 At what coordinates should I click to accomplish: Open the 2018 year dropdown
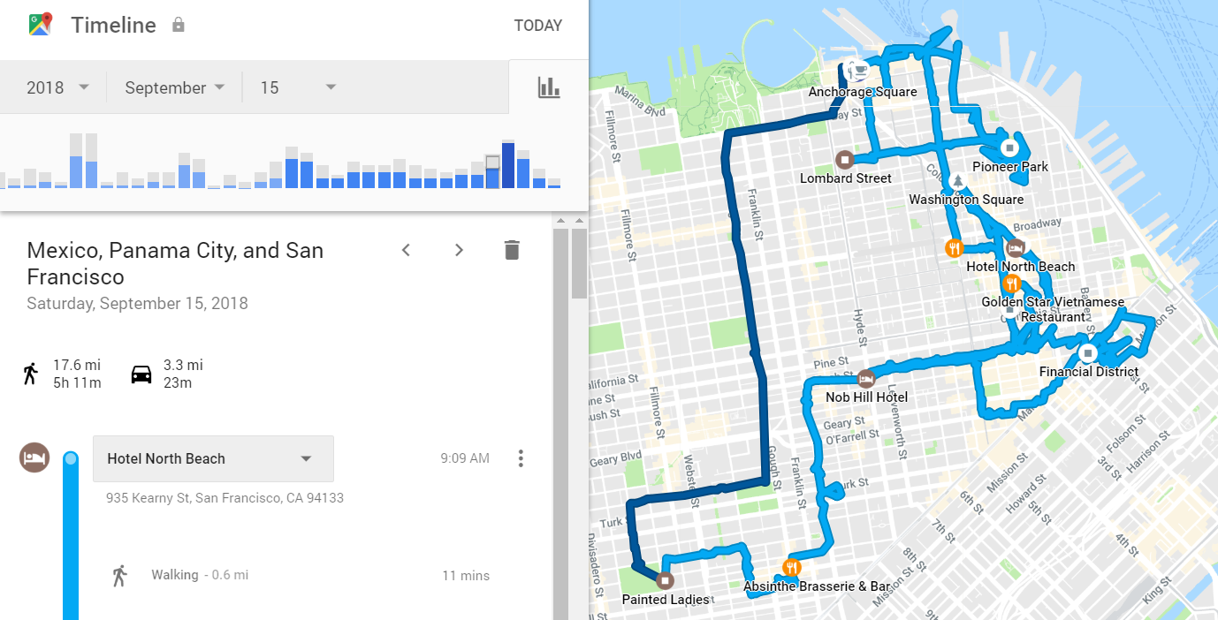click(x=58, y=87)
